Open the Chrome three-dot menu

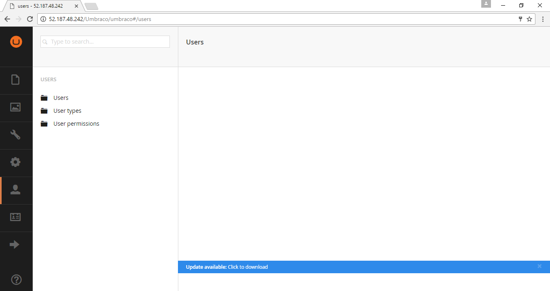click(x=543, y=19)
